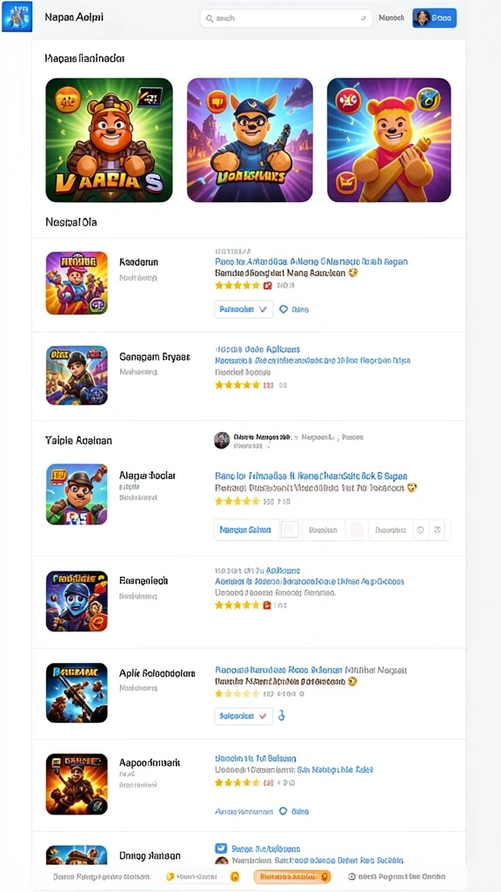Click the second listing's biker character app icon

coord(77,375)
